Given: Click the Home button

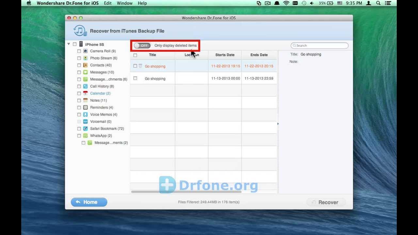Looking at the screenshot, I should tap(89, 202).
